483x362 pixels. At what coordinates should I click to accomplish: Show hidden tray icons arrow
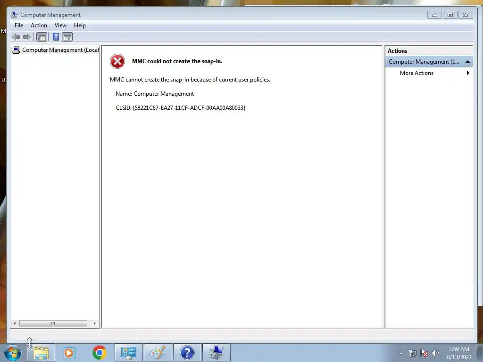coord(401,353)
